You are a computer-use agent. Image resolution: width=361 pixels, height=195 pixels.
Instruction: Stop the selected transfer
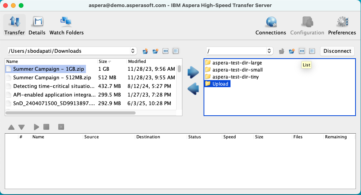point(46,127)
